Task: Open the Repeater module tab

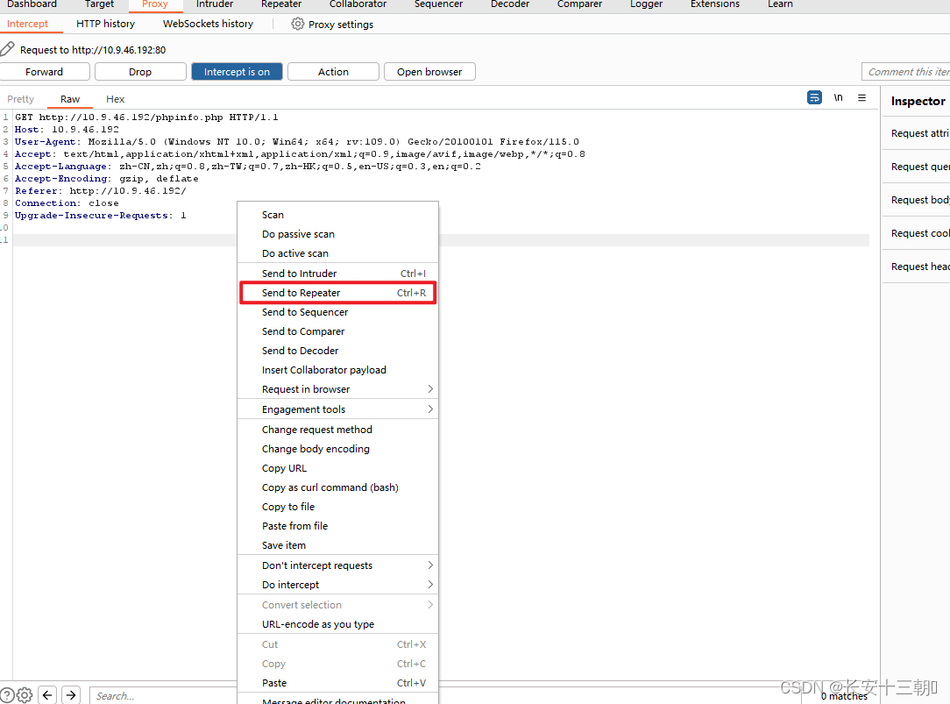Action: [x=280, y=4]
